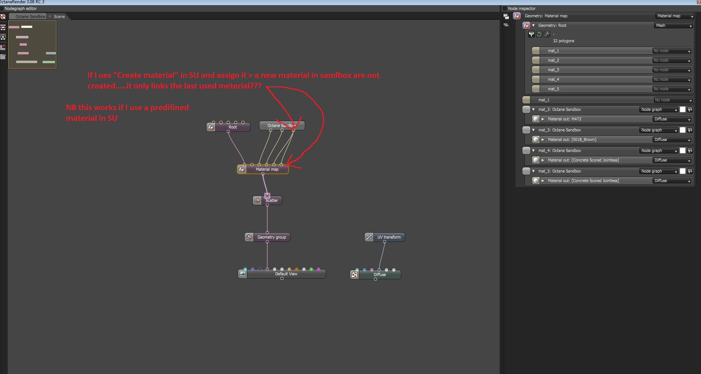Click the material preview ball for MAT2
This screenshot has width=701, height=374.
536,119
